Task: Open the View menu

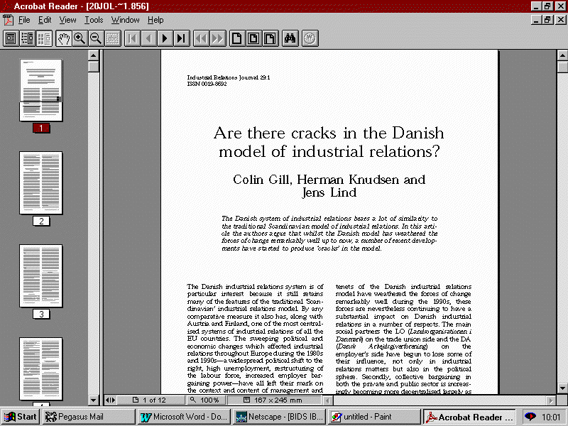Action: [67, 20]
